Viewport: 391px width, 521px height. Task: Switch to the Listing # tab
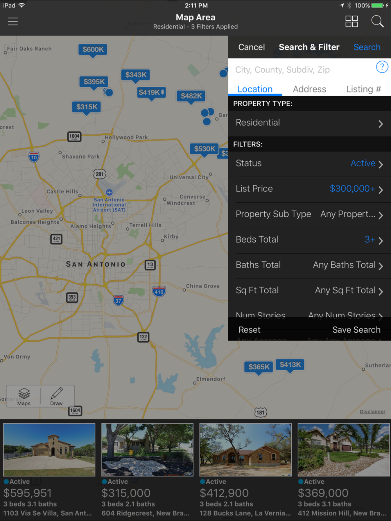point(364,89)
